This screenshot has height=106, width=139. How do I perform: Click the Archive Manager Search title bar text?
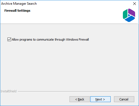(x=19, y=4)
